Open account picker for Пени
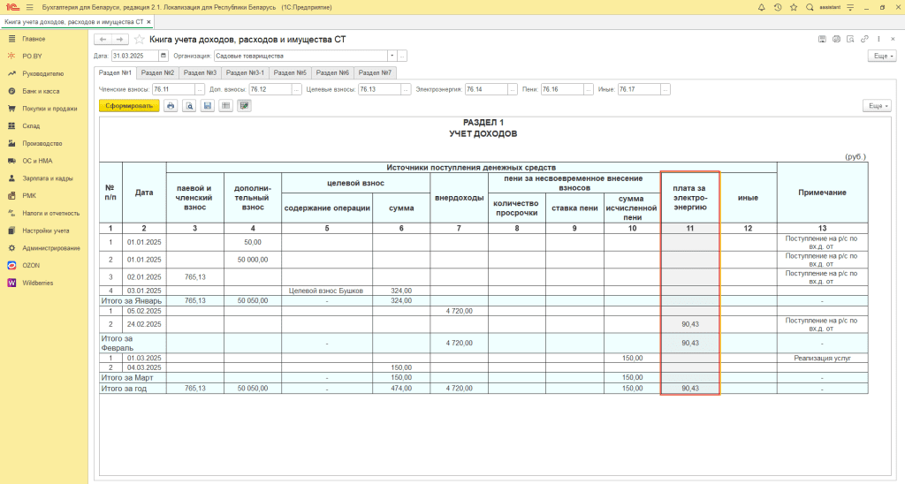 coord(589,89)
